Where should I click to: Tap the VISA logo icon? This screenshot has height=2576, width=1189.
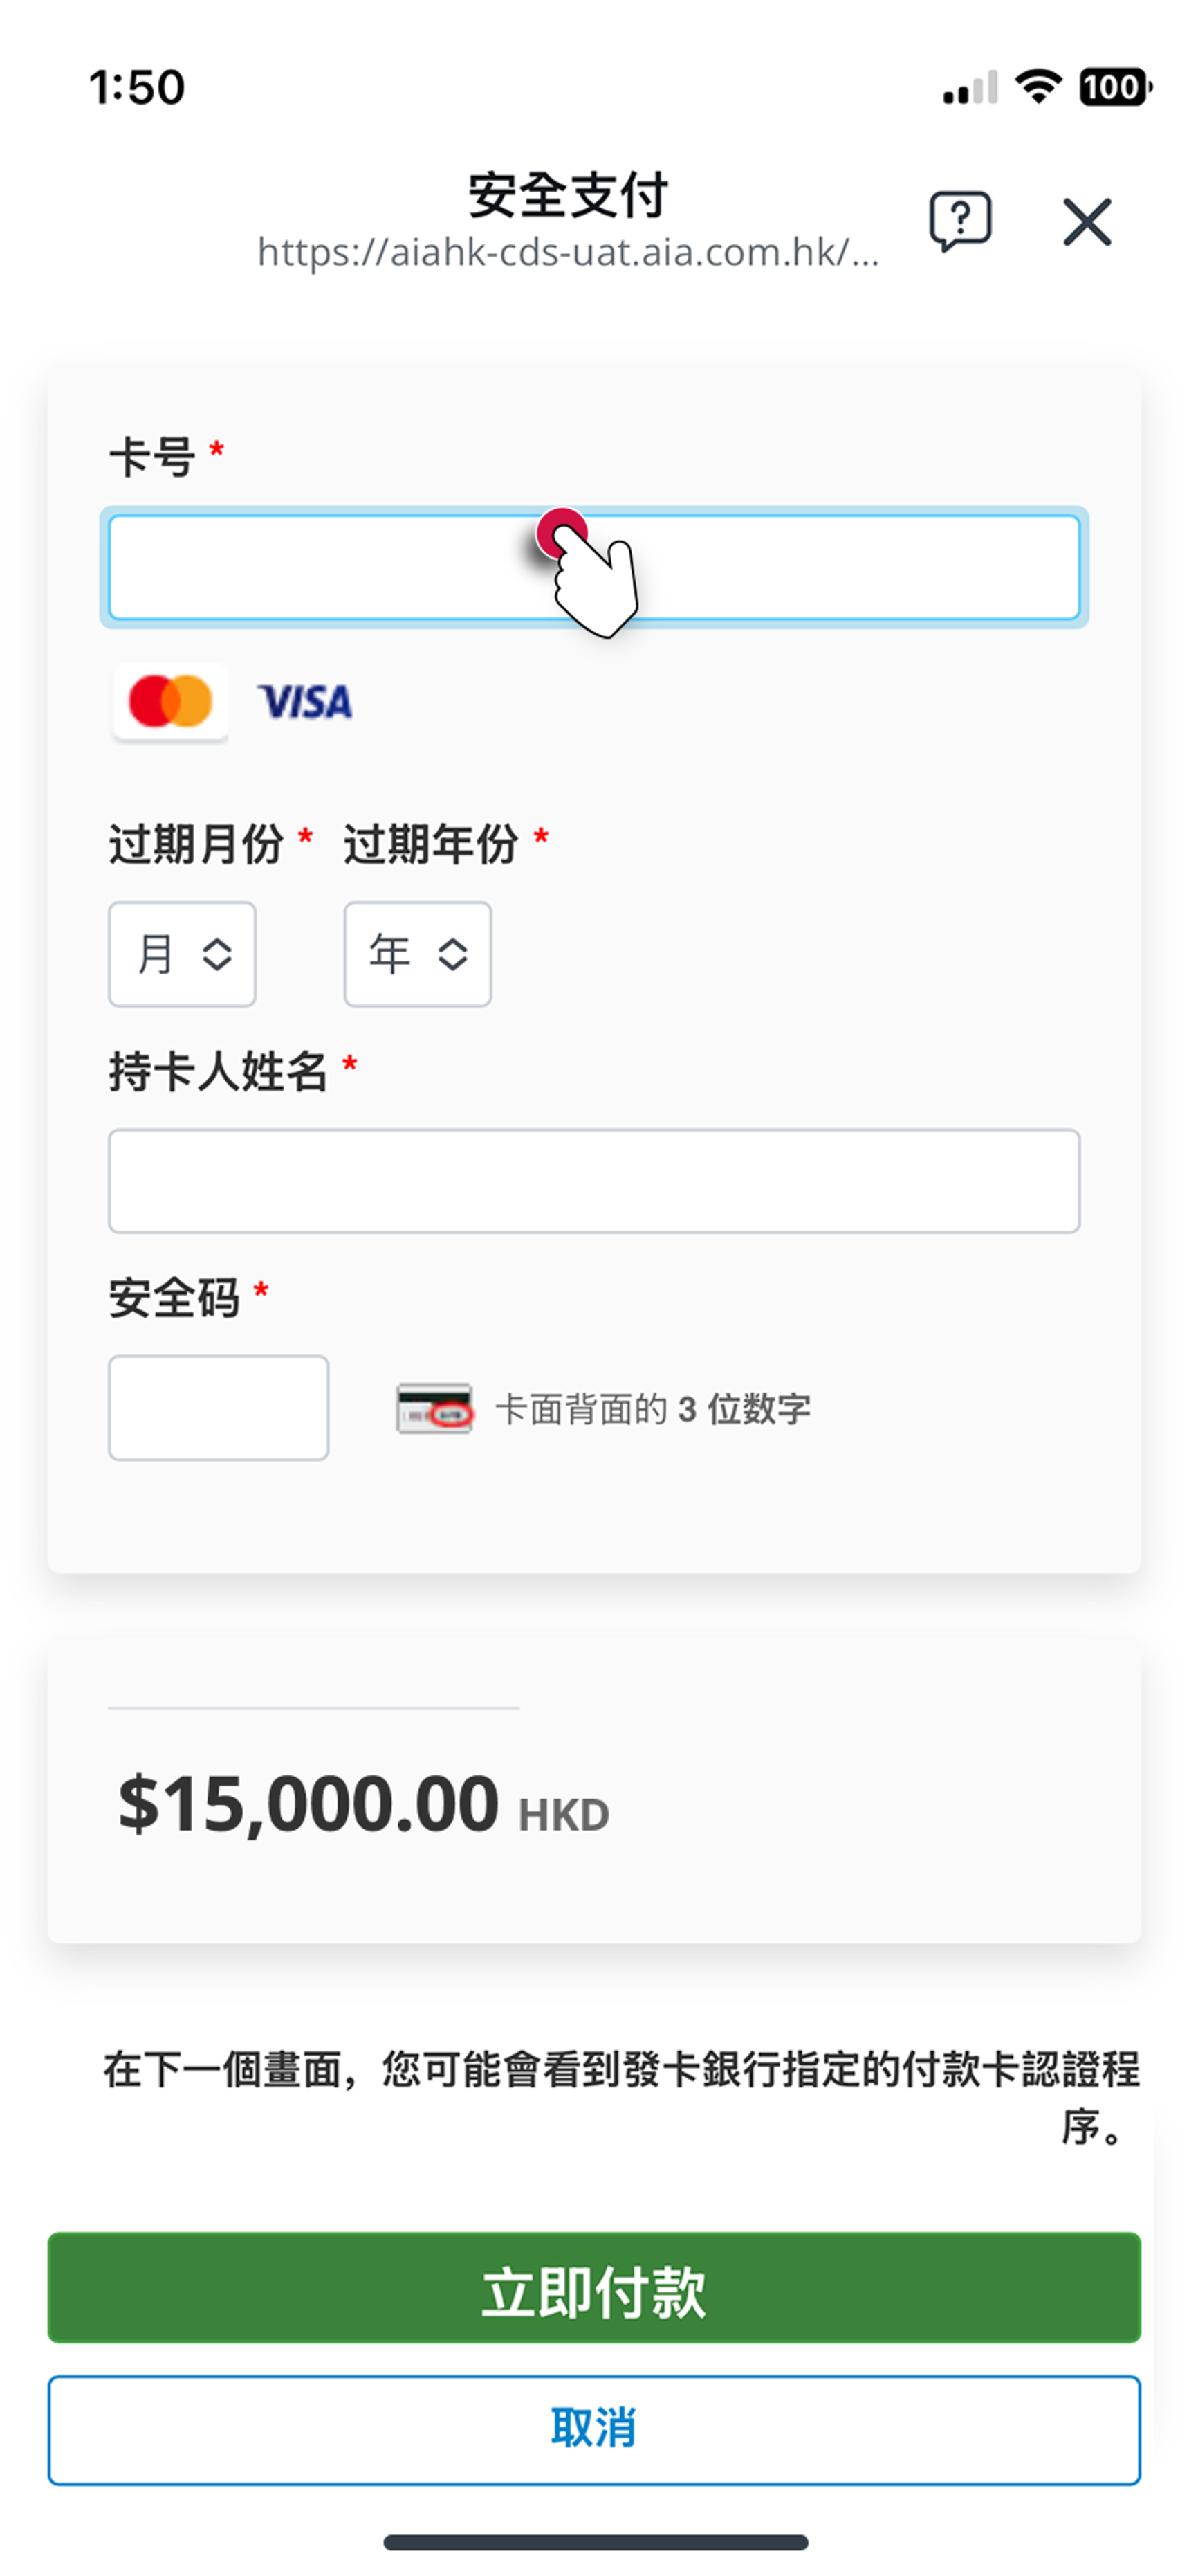(305, 702)
